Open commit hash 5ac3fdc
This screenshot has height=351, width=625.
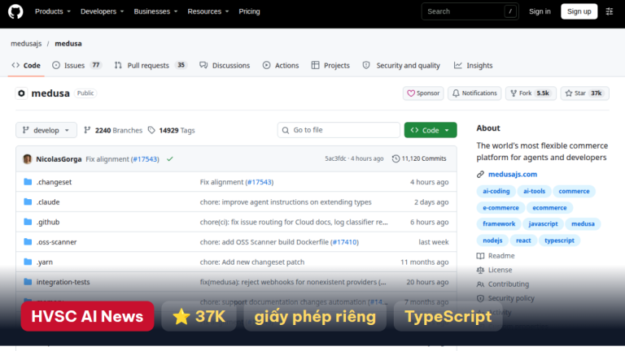click(x=335, y=158)
